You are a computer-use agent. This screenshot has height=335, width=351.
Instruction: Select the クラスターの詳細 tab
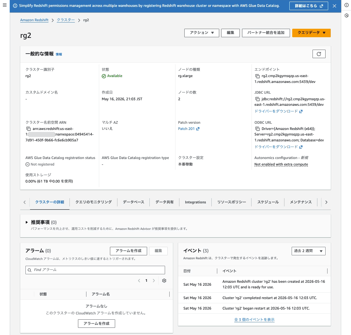point(50,202)
